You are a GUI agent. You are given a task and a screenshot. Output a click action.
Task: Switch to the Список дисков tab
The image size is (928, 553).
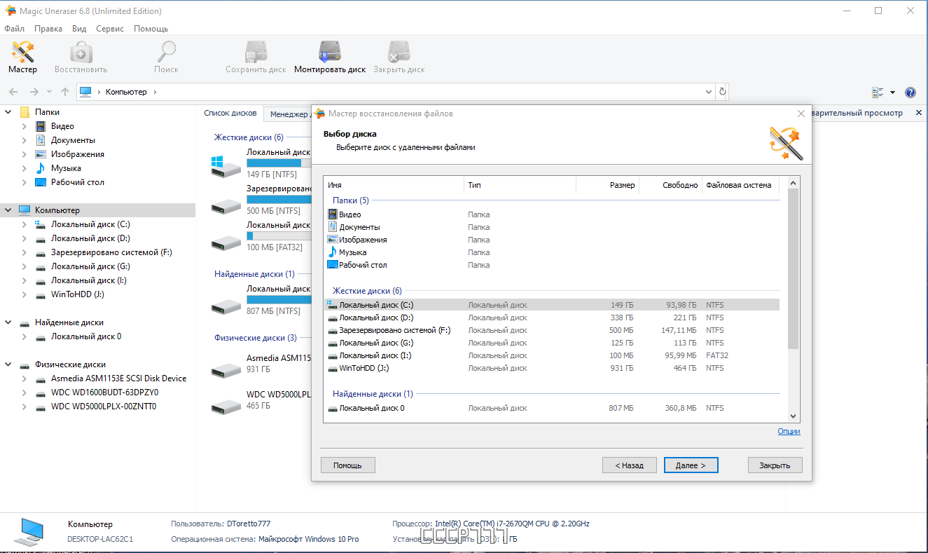[x=230, y=113]
